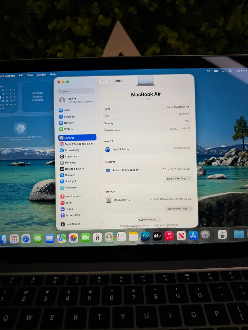248x330 pixels.
Task: Open Wi-Fi settings in the sidebar
Action: coord(65,110)
